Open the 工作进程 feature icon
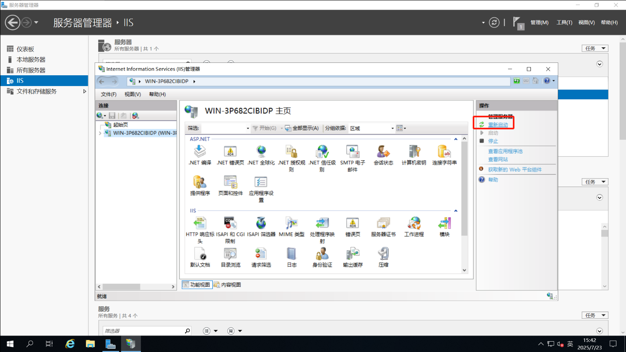The width and height of the screenshot is (626, 352). pyautogui.click(x=414, y=223)
